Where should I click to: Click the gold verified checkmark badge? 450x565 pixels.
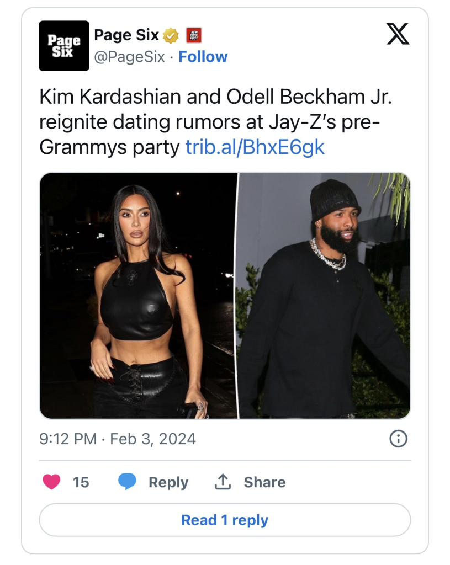(x=171, y=36)
